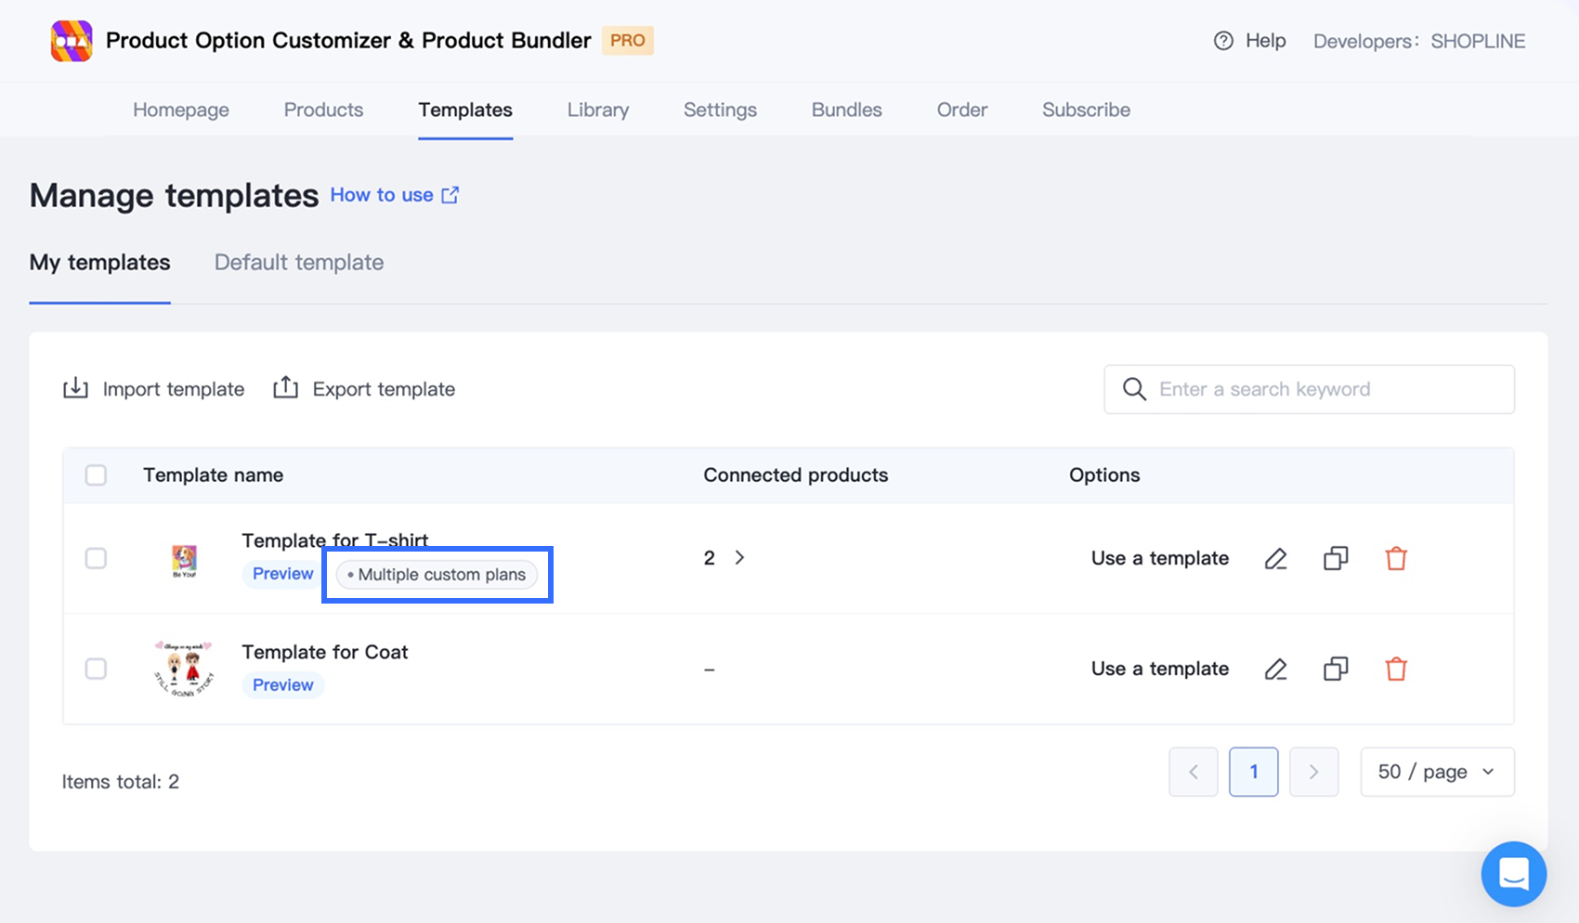This screenshot has width=1579, height=923.
Task: Duplicate the Template for T-shirt
Action: click(1336, 558)
